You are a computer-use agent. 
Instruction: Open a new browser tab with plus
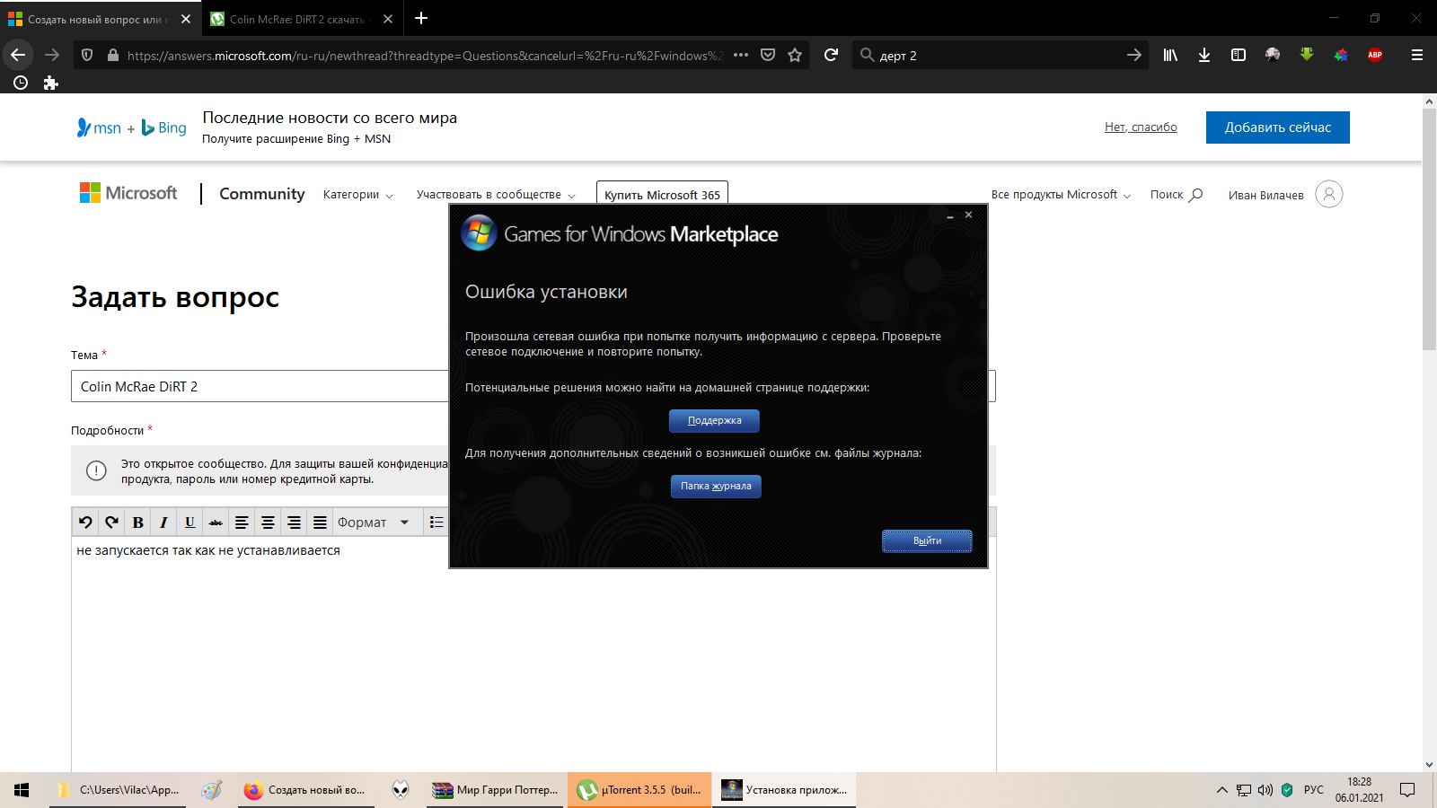[421, 18]
